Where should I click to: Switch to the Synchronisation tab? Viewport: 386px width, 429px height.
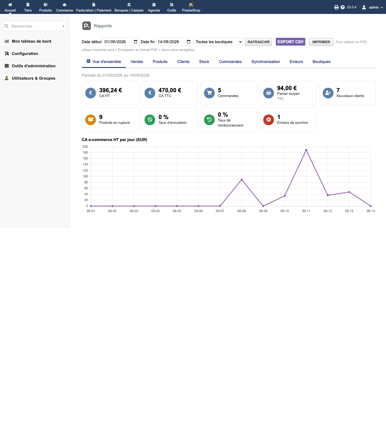pyautogui.click(x=266, y=62)
